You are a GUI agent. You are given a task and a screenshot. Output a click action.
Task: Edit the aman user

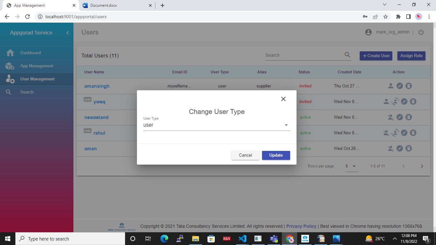(400, 148)
